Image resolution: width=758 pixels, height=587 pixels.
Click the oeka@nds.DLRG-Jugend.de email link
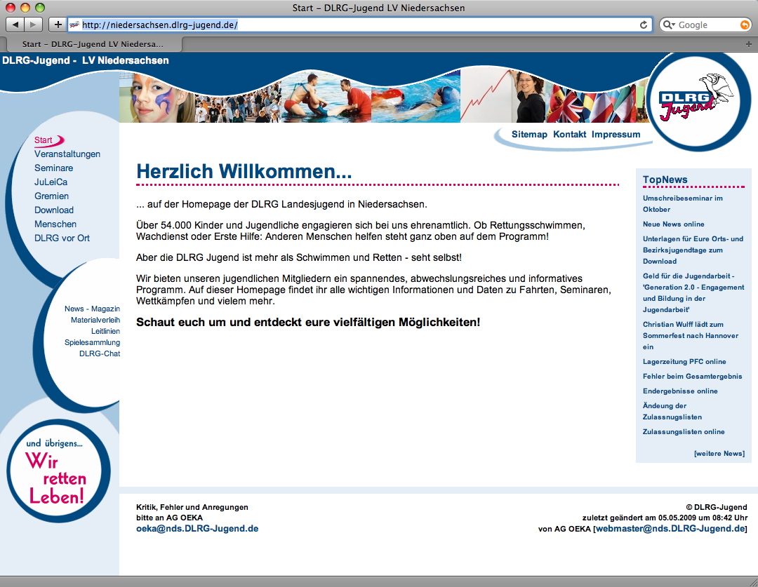(x=197, y=528)
